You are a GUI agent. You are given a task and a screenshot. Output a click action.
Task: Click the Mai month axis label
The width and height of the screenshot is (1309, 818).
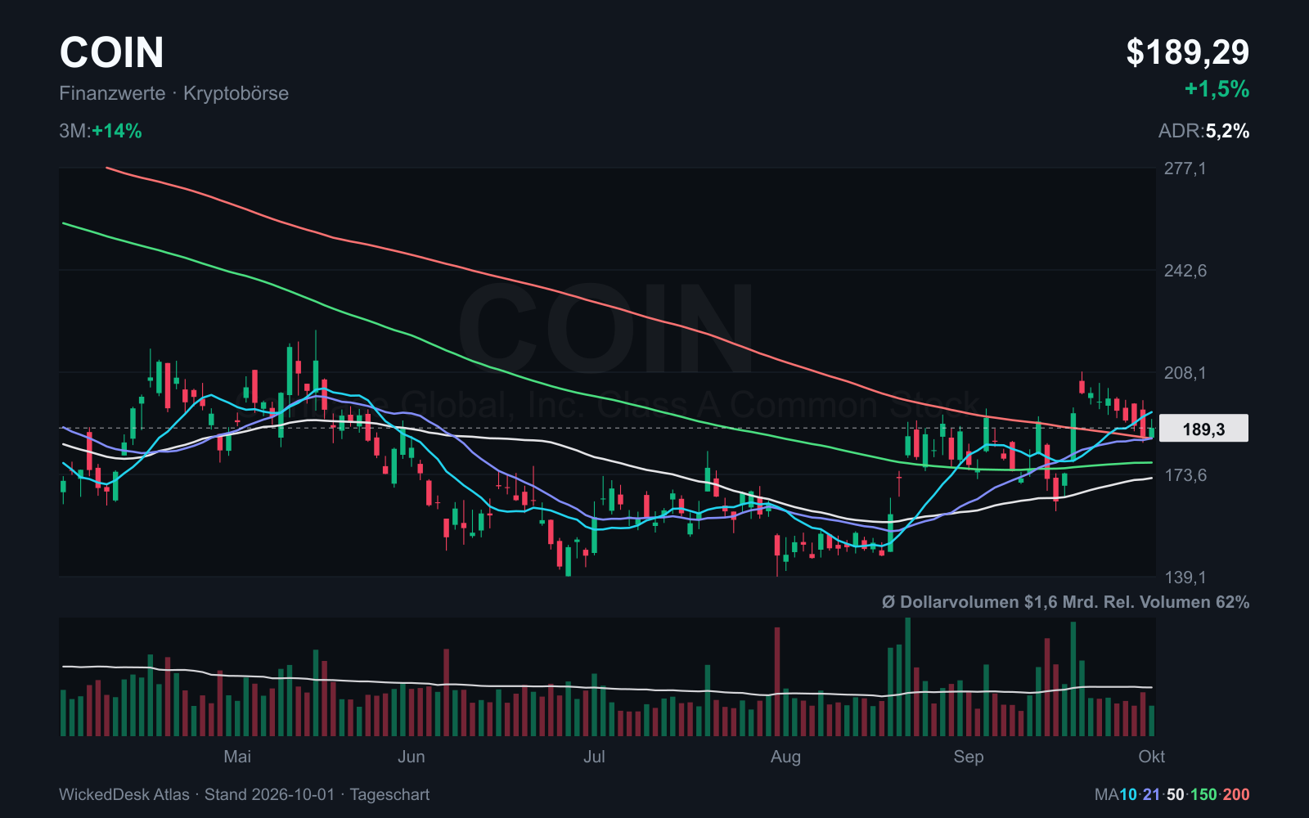[x=237, y=757]
